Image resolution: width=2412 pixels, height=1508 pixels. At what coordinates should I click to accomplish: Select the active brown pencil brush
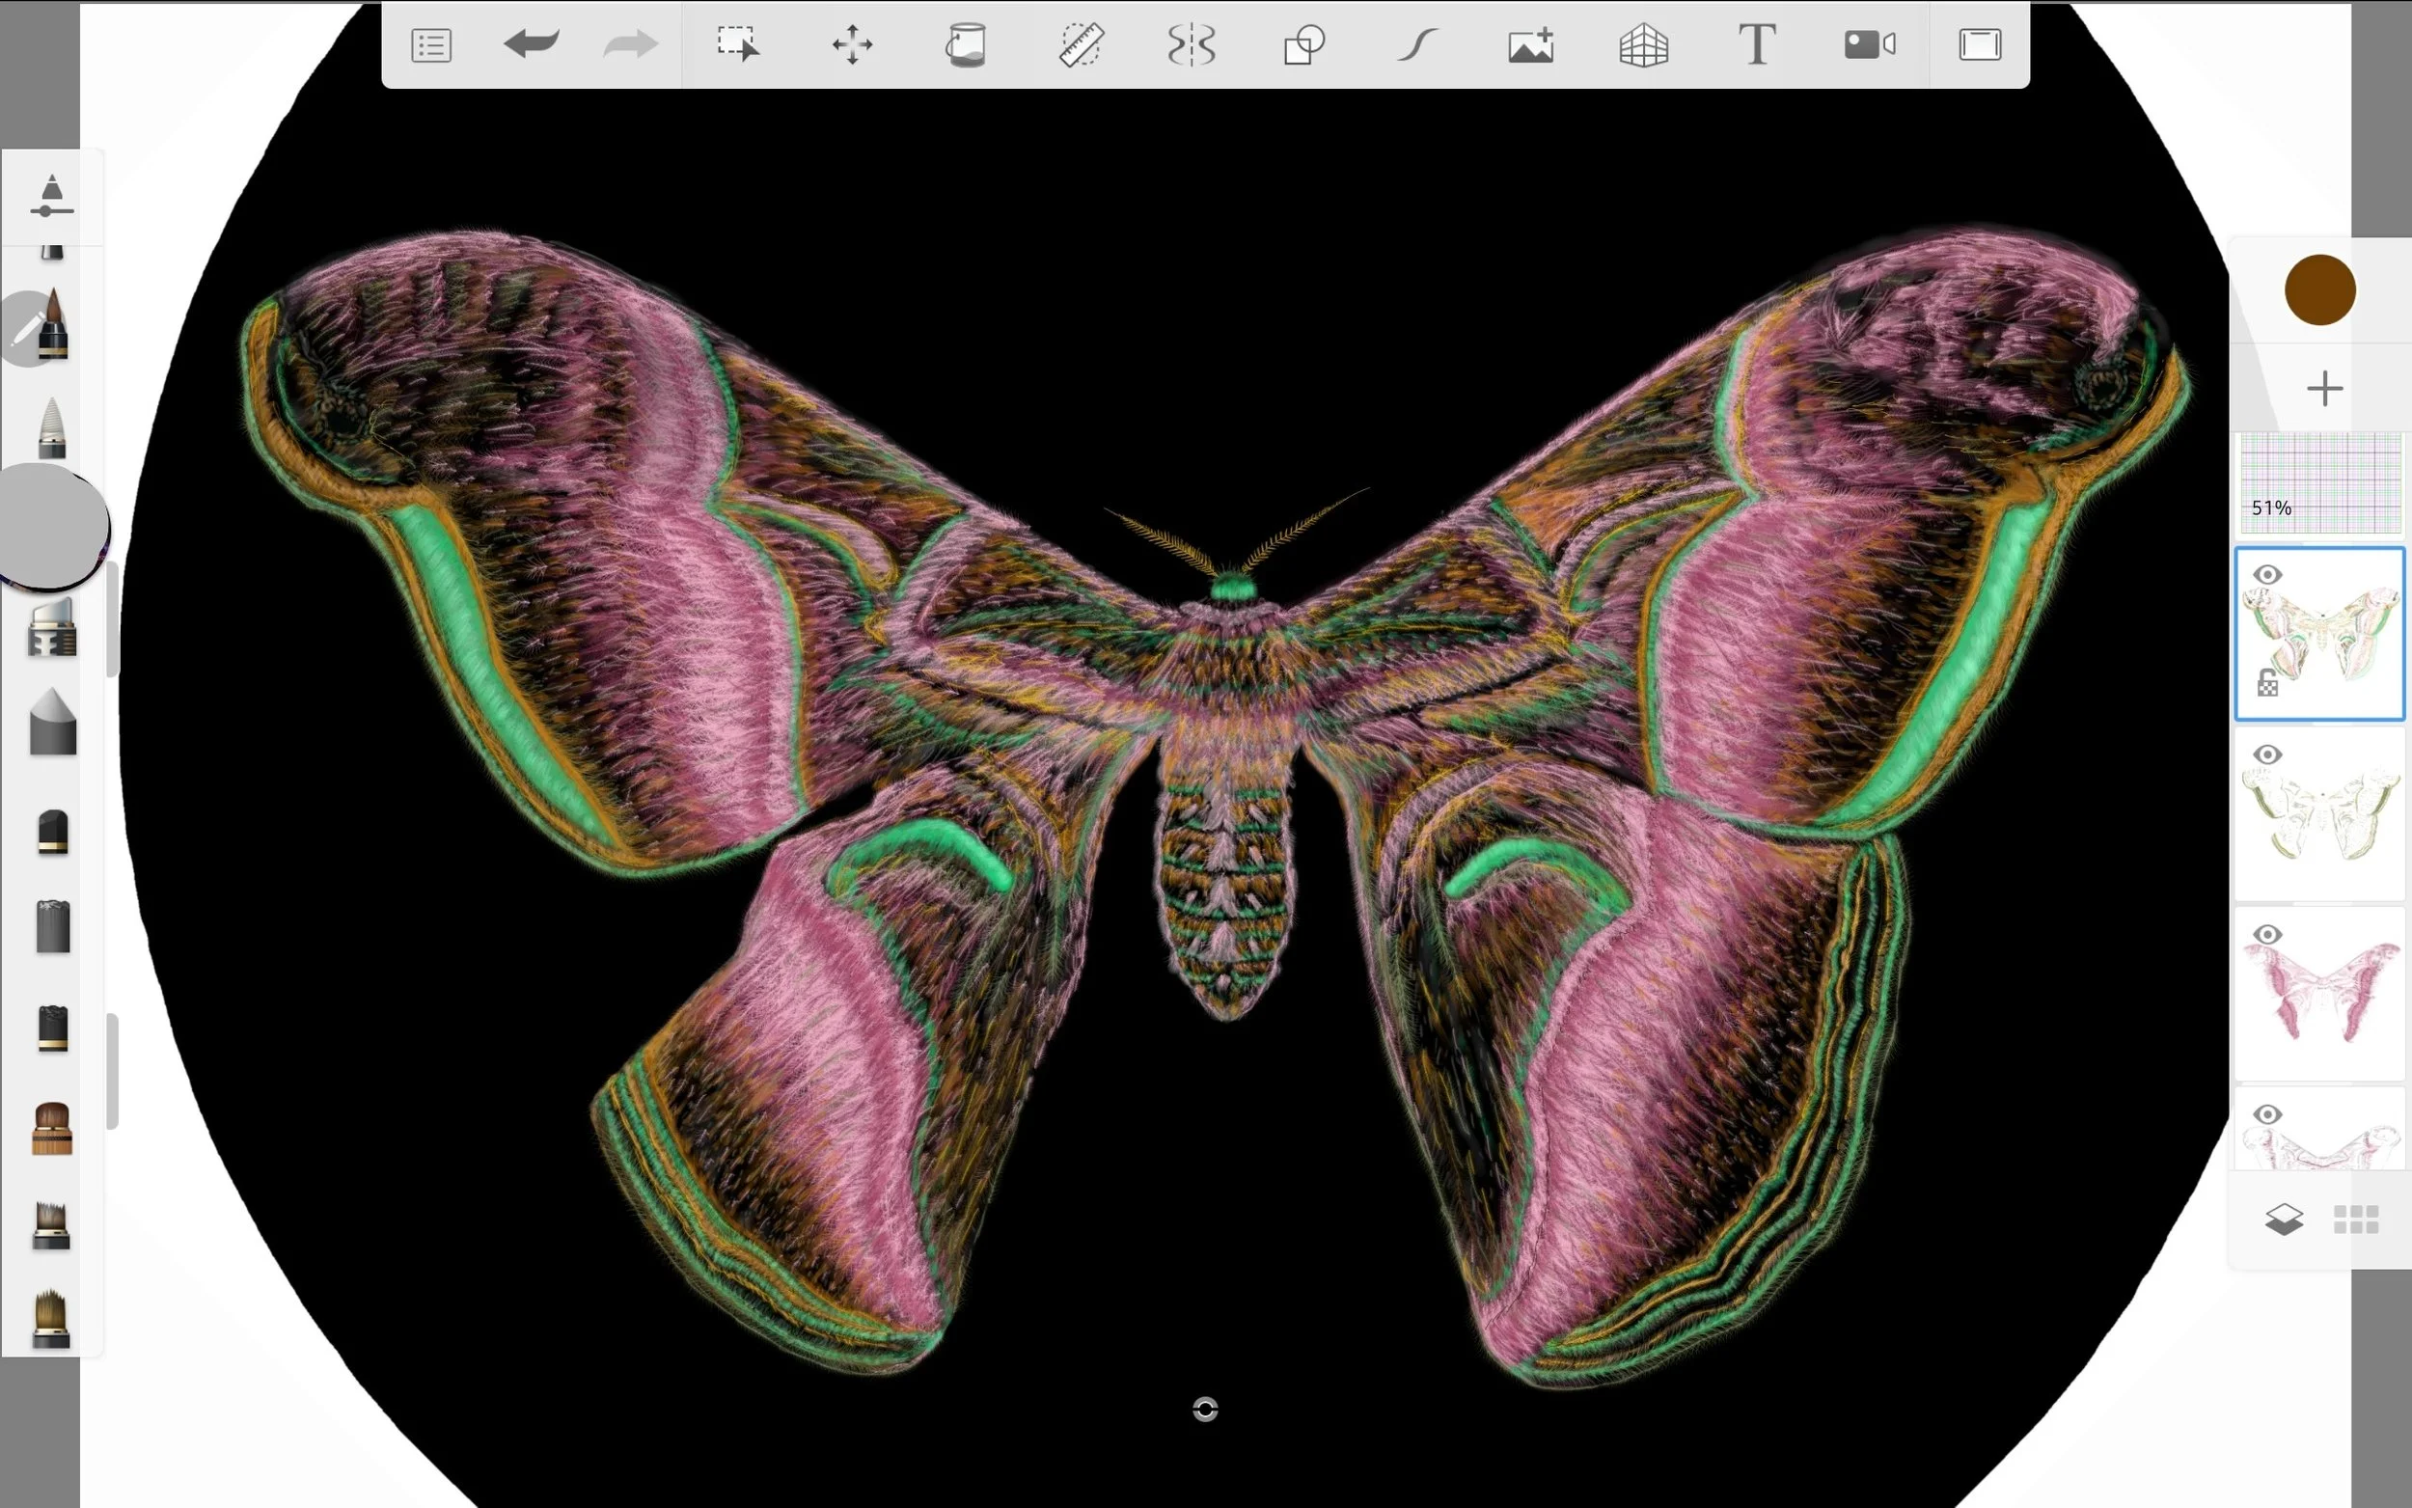click(x=52, y=325)
